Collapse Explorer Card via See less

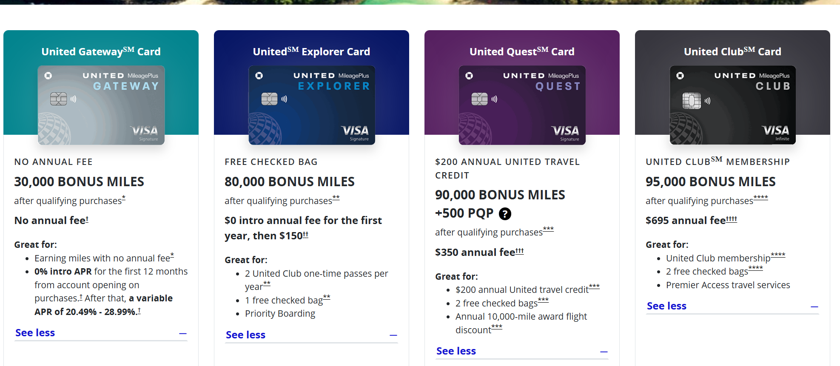245,335
